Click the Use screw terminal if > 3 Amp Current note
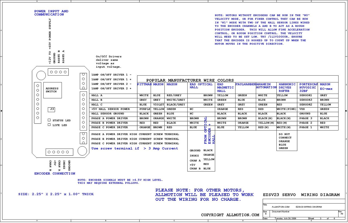Screen dimensions: 348x223 click(x=135, y=148)
